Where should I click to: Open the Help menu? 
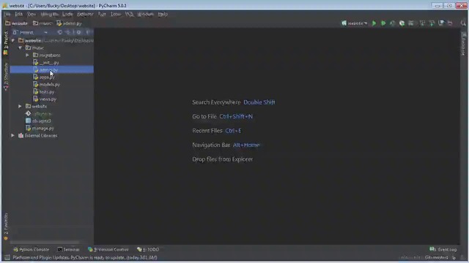[x=163, y=14]
